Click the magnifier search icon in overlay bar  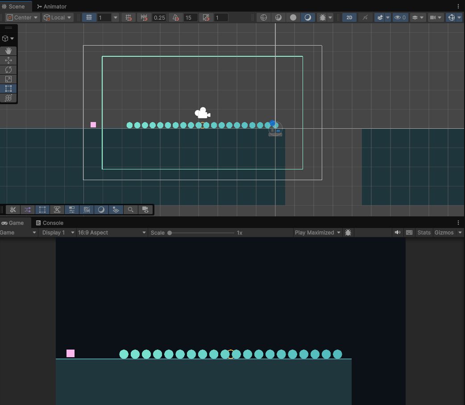[130, 210]
